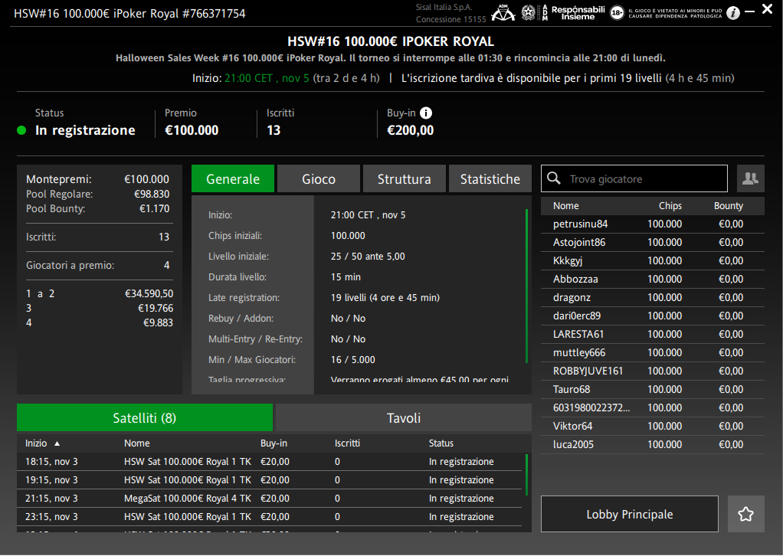The width and height of the screenshot is (783, 556).
Task: Close the tournament lobby window
Action: click(x=768, y=9)
